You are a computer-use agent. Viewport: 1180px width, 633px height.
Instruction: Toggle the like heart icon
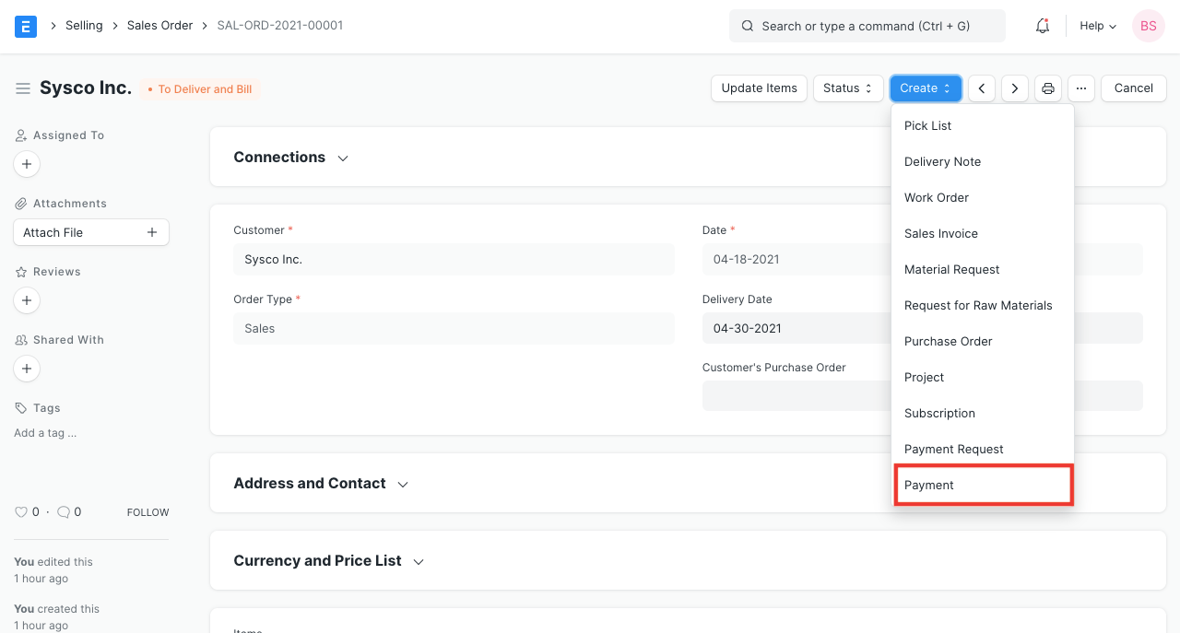click(21, 511)
